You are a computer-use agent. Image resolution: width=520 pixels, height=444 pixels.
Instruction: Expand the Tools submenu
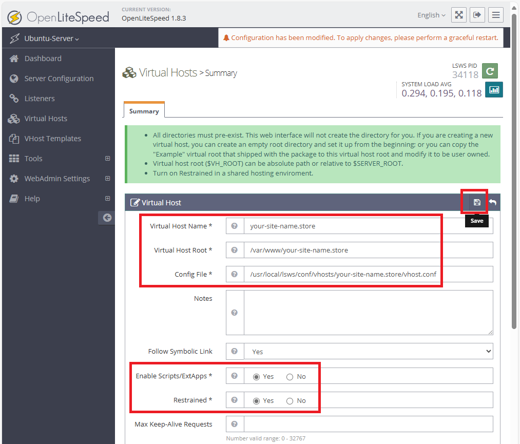[x=107, y=159]
